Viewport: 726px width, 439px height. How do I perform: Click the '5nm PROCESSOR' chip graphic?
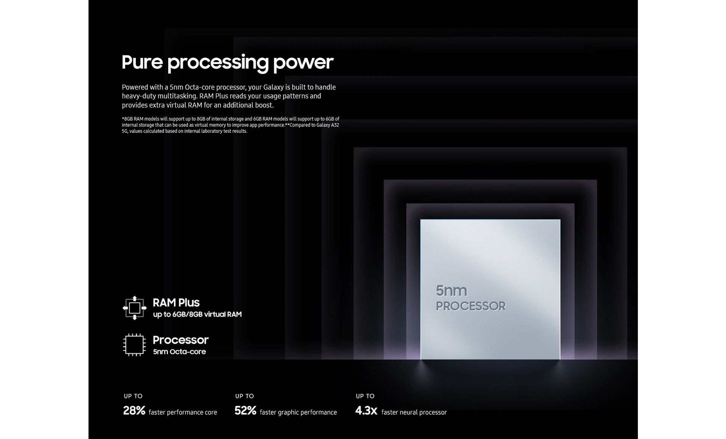point(490,290)
